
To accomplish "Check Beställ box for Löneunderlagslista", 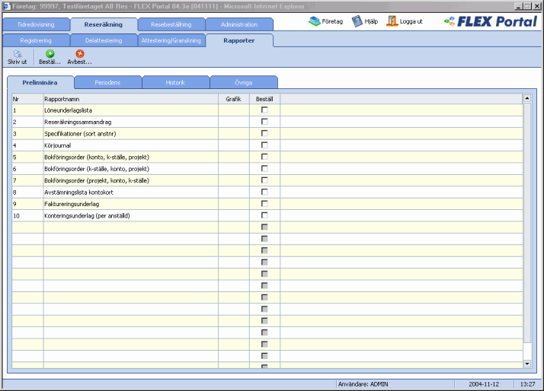I will click(x=264, y=110).
